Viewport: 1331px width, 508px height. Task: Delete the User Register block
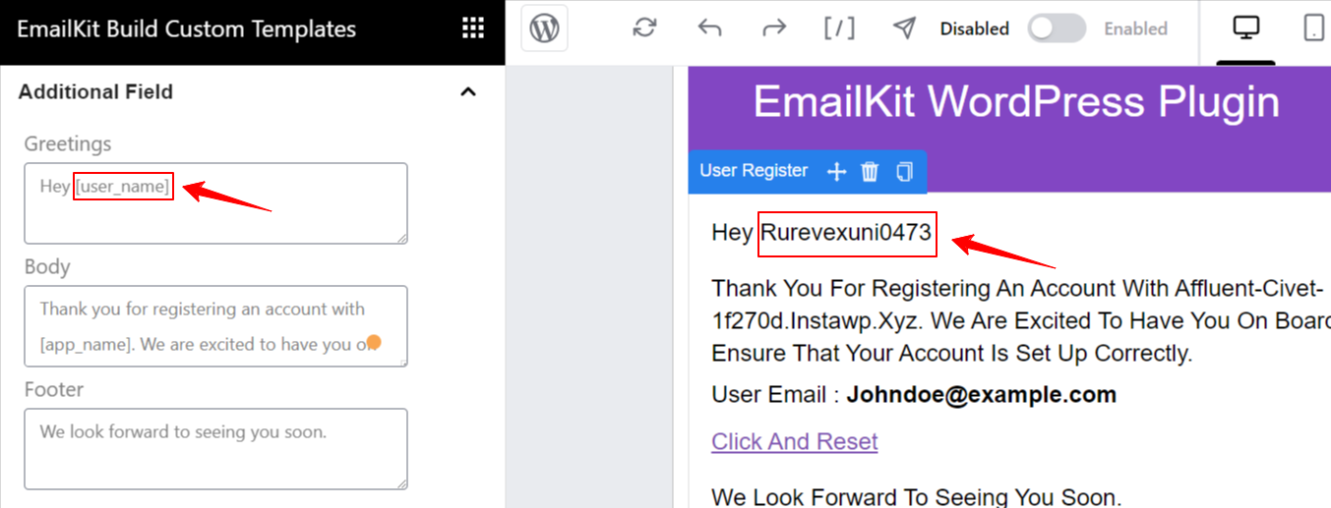[870, 172]
